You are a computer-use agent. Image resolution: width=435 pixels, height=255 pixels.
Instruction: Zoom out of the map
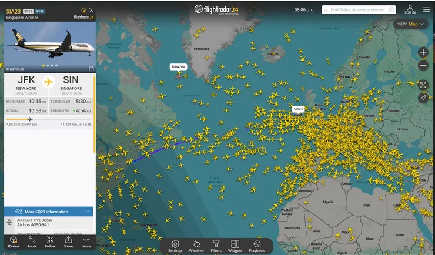(x=423, y=66)
